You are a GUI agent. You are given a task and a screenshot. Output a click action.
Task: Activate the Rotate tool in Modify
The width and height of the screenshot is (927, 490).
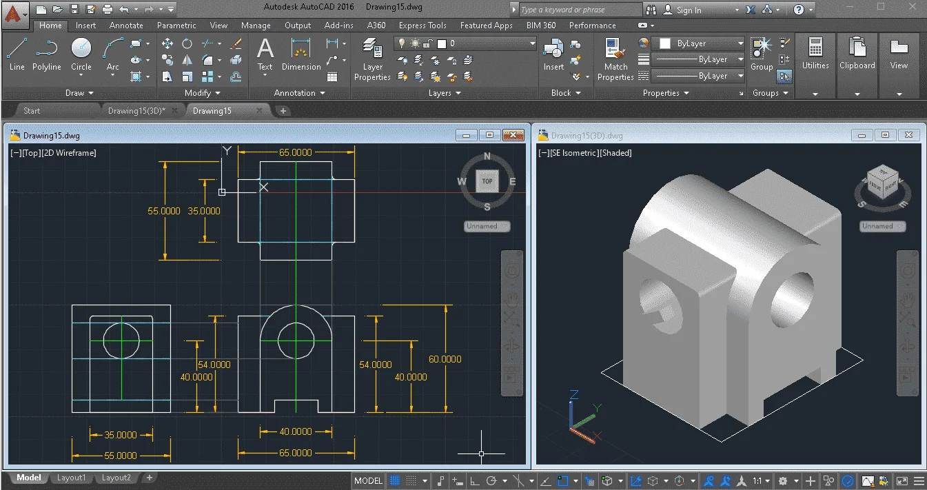click(x=187, y=43)
